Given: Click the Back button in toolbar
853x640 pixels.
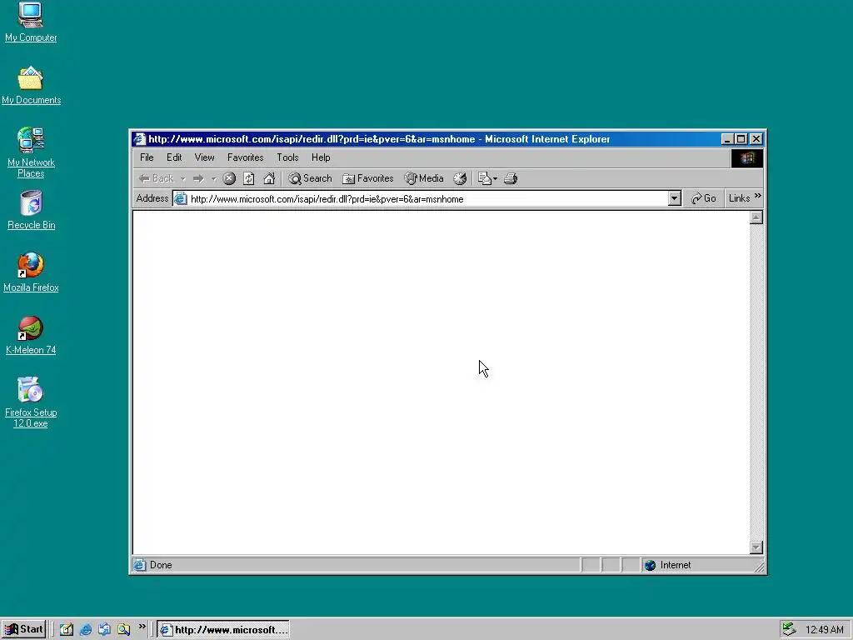Looking at the screenshot, I should click(x=156, y=178).
